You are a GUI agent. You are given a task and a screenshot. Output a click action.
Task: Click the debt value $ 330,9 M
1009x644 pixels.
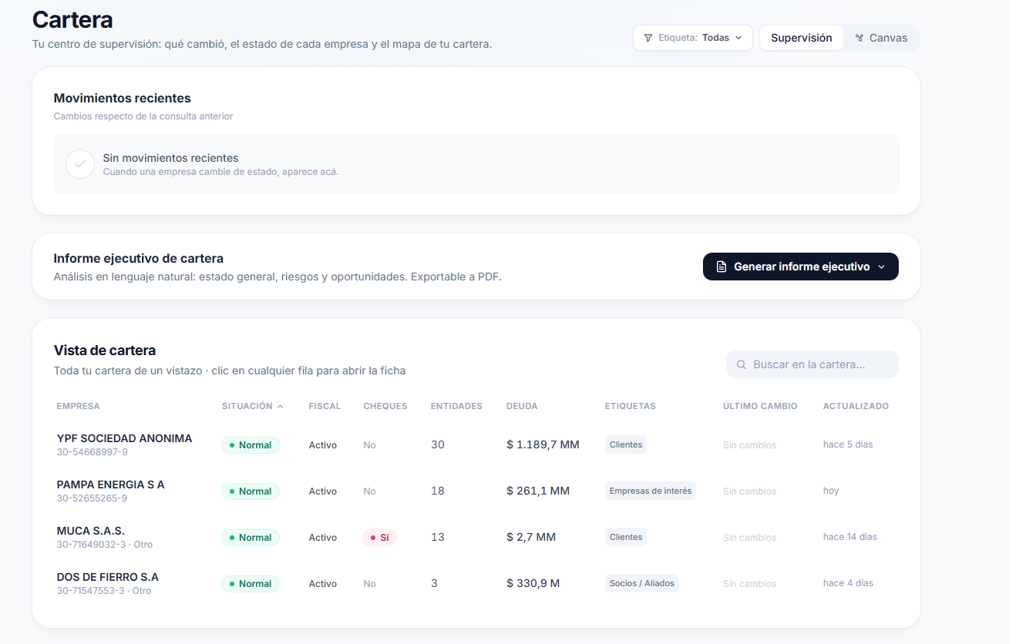[x=533, y=583]
